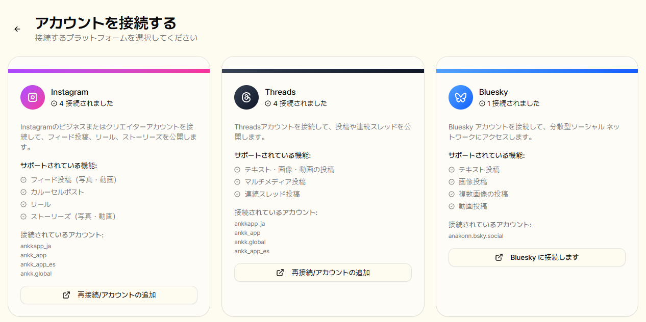Viewport: 646px width, 322px height.
Task: Click the check icon beside Bluesky's 1 接続されました
Action: pos(482,103)
